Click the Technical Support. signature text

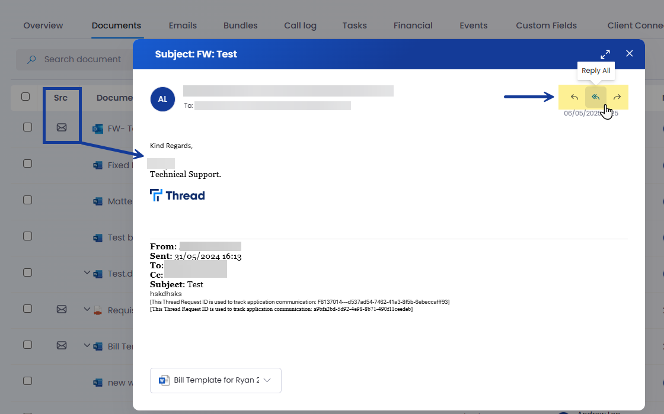(x=186, y=174)
